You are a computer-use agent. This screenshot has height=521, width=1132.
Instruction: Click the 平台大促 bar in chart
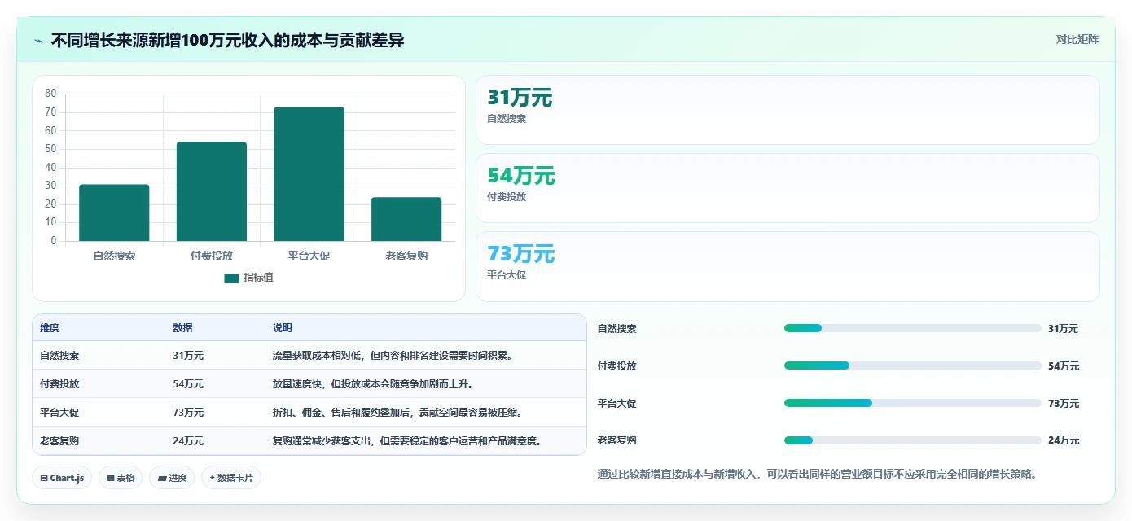coord(309,174)
